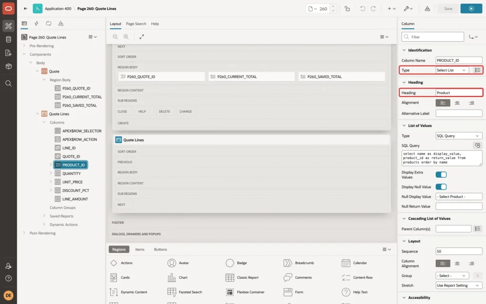
Task: Run the page with play button
Action: [x=471, y=9]
